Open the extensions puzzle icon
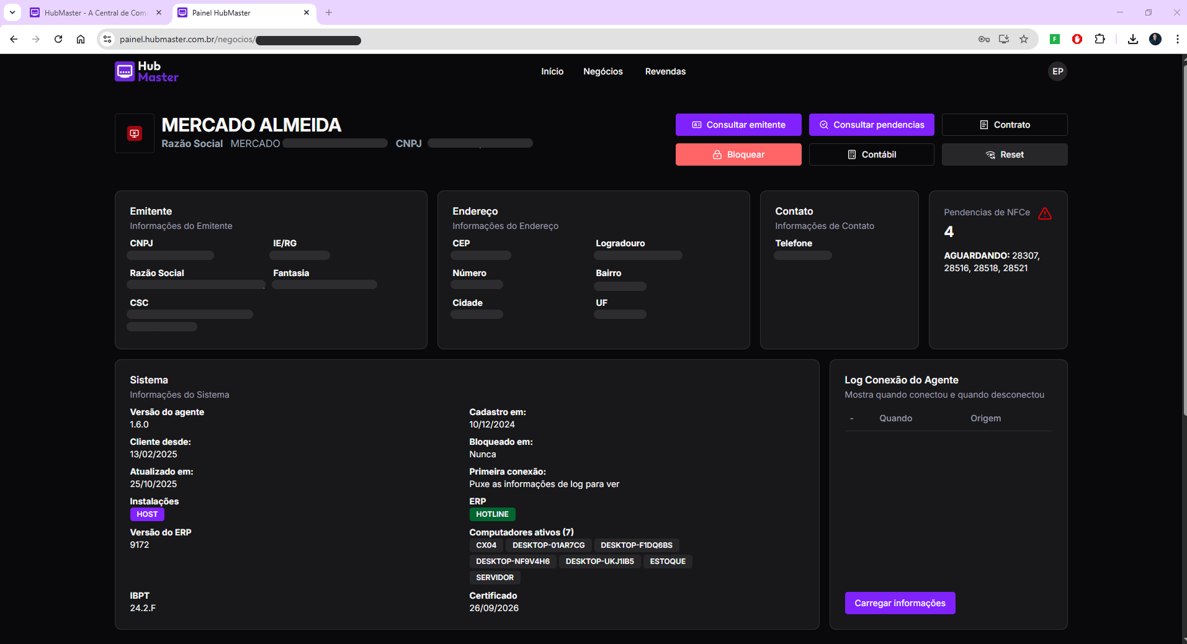 pos(1100,39)
